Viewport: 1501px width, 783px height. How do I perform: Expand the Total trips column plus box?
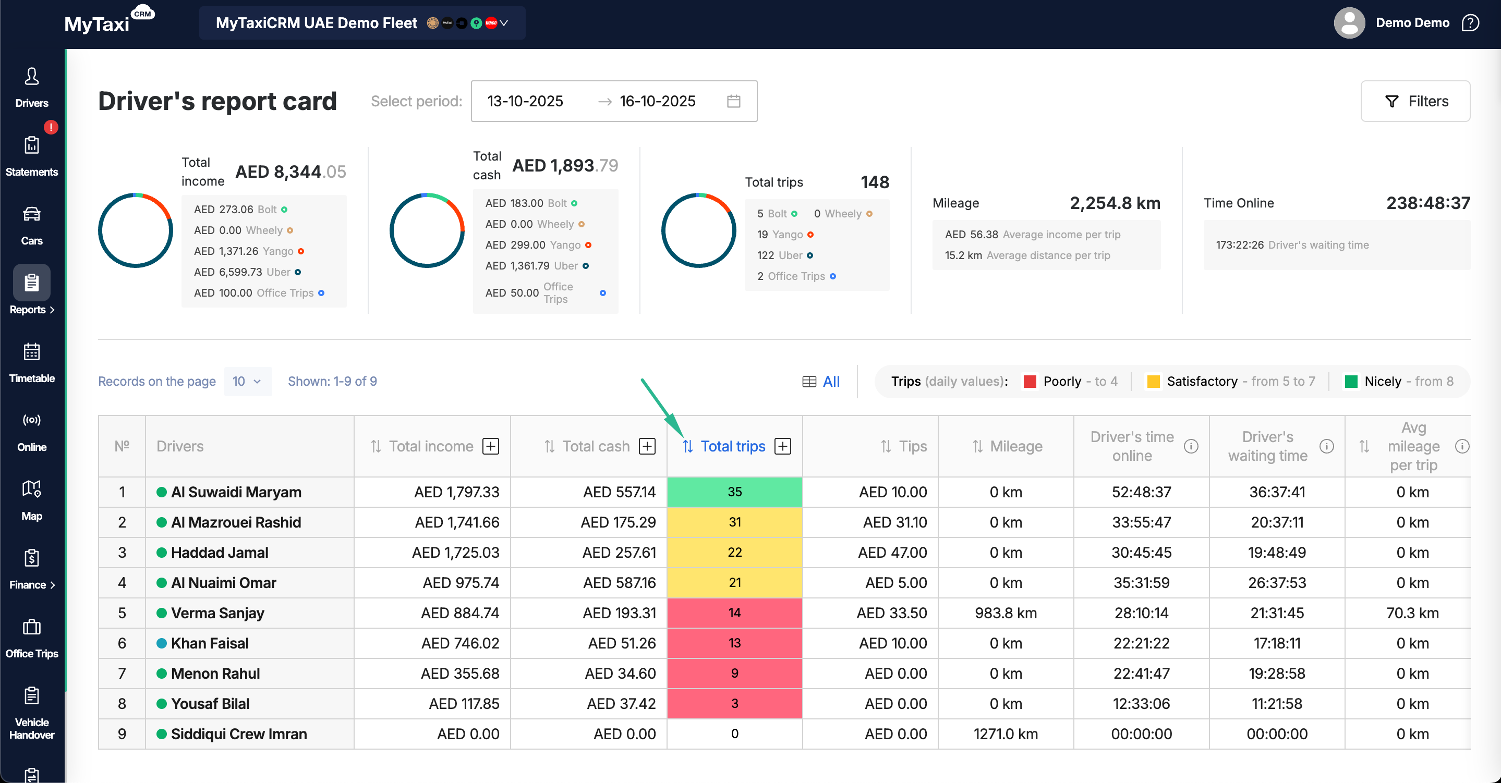point(782,446)
